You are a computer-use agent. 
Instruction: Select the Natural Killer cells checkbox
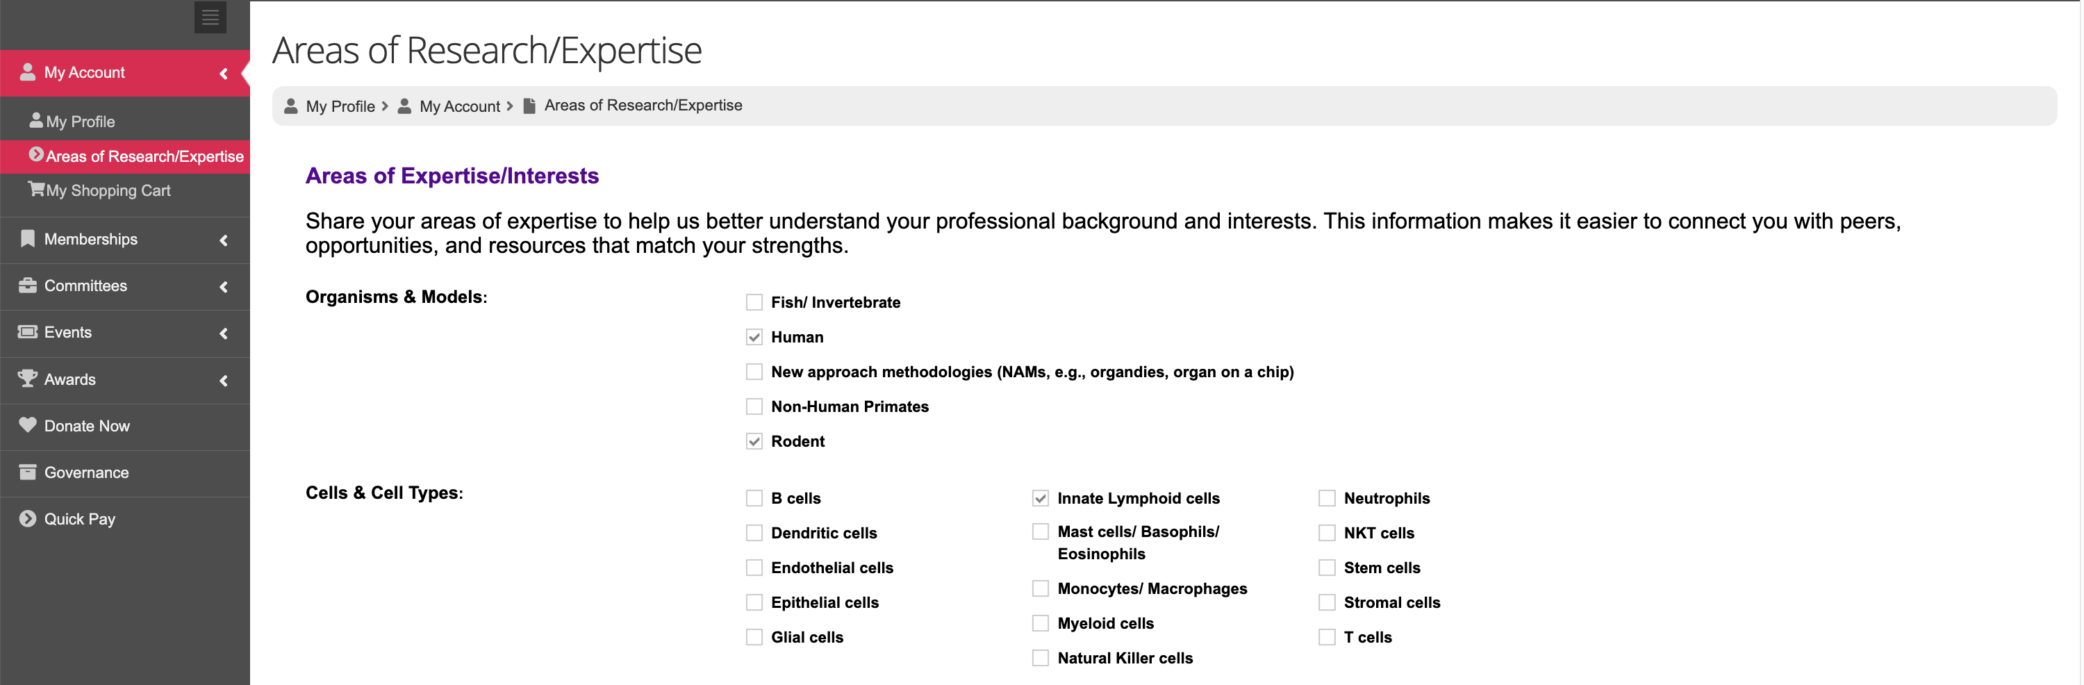click(x=1041, y=659)
